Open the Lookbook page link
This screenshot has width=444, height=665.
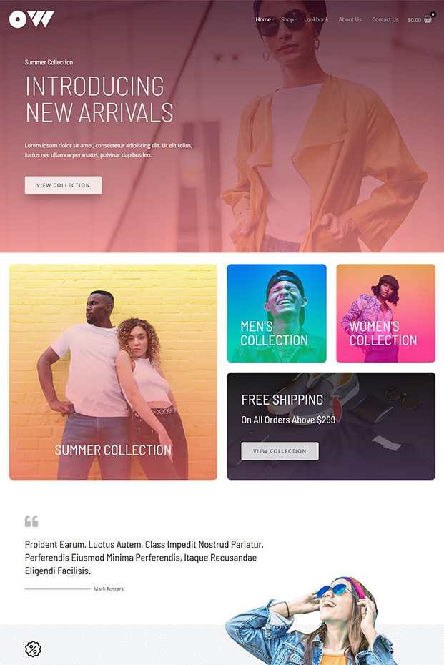(x=316, y=19)
